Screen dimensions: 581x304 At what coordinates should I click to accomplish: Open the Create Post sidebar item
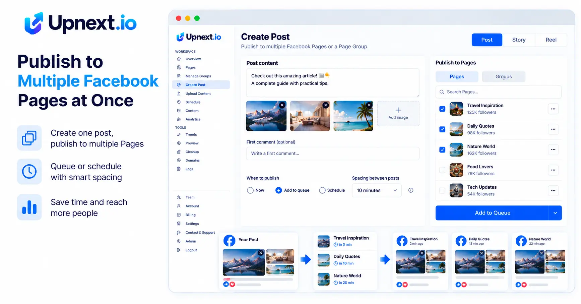(x=201, y=85)
